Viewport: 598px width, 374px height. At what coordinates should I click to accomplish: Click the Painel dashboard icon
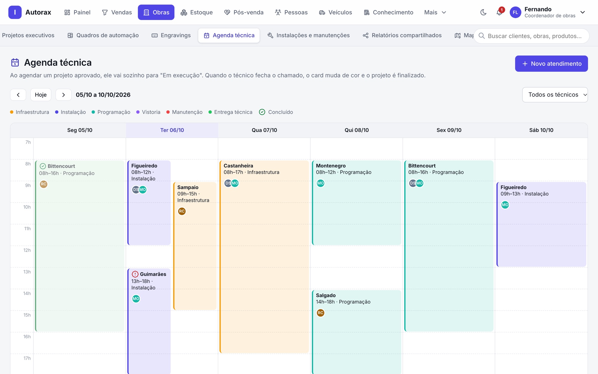tap(67, 12)
